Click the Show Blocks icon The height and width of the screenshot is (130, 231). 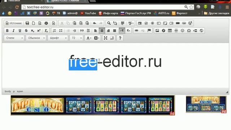click(x=112, y=38)
